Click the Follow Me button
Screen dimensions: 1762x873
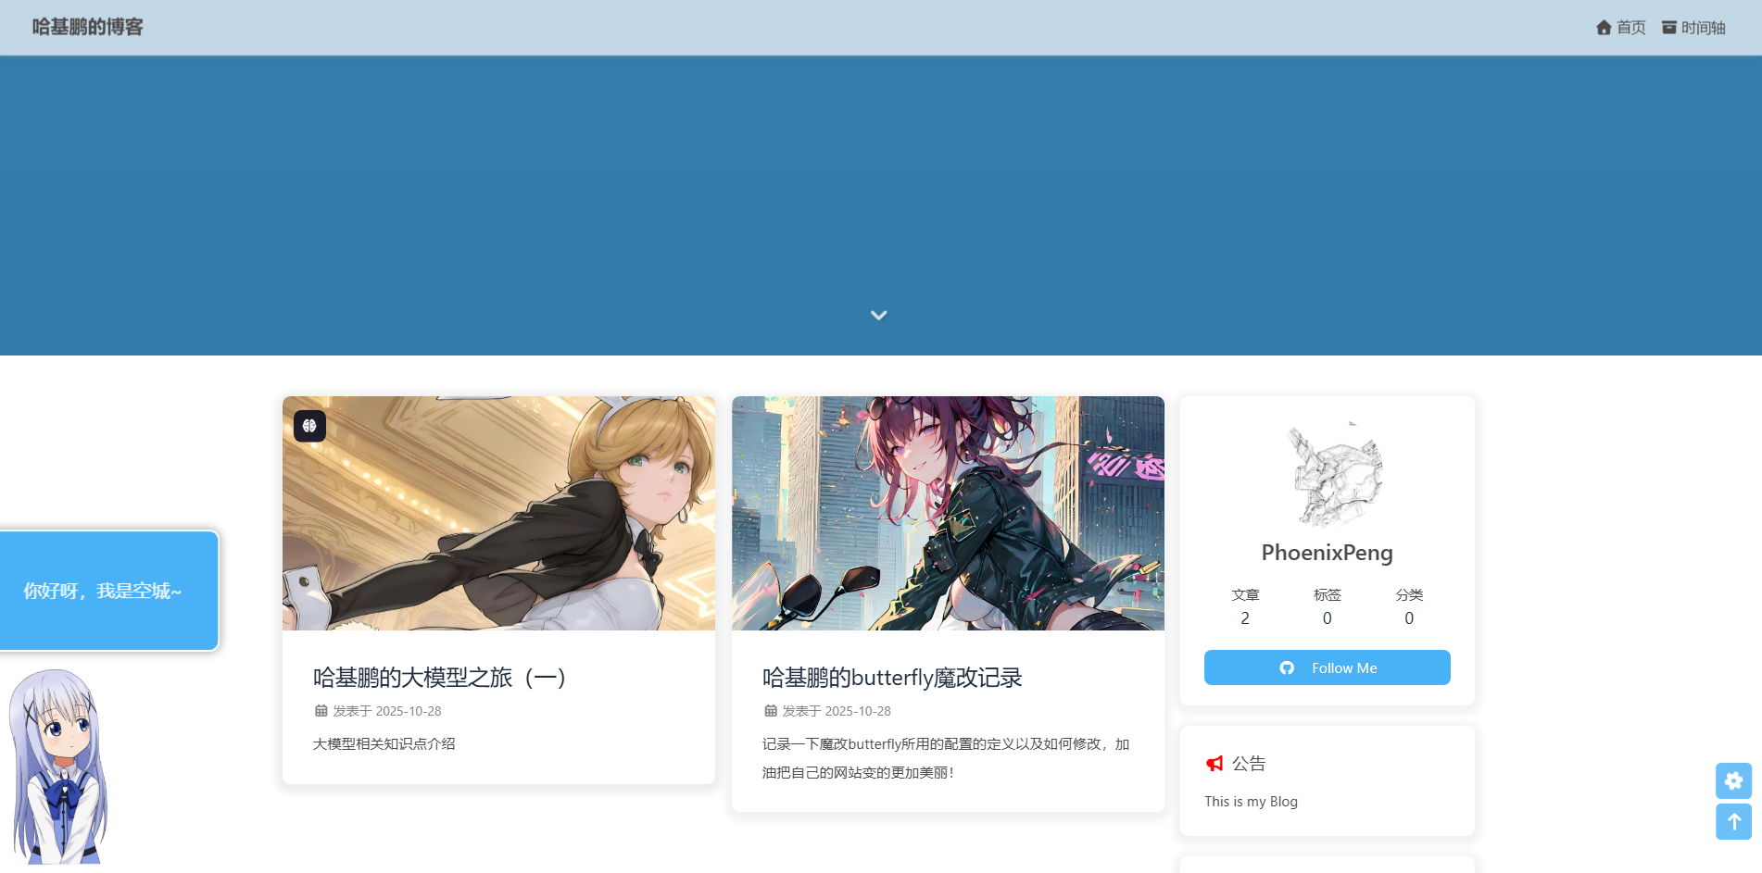click(1328, 667)
